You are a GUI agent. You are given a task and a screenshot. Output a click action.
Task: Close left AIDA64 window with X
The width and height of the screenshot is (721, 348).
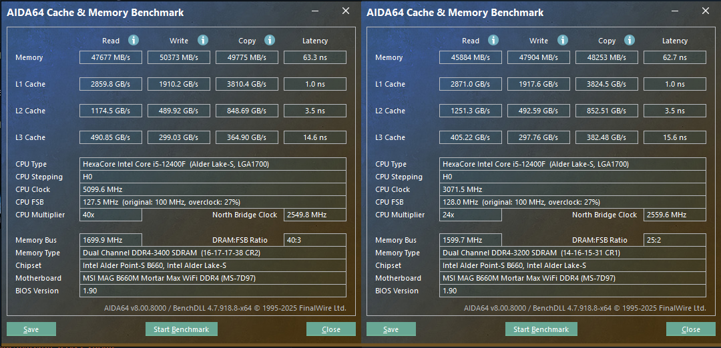[346, 11]
